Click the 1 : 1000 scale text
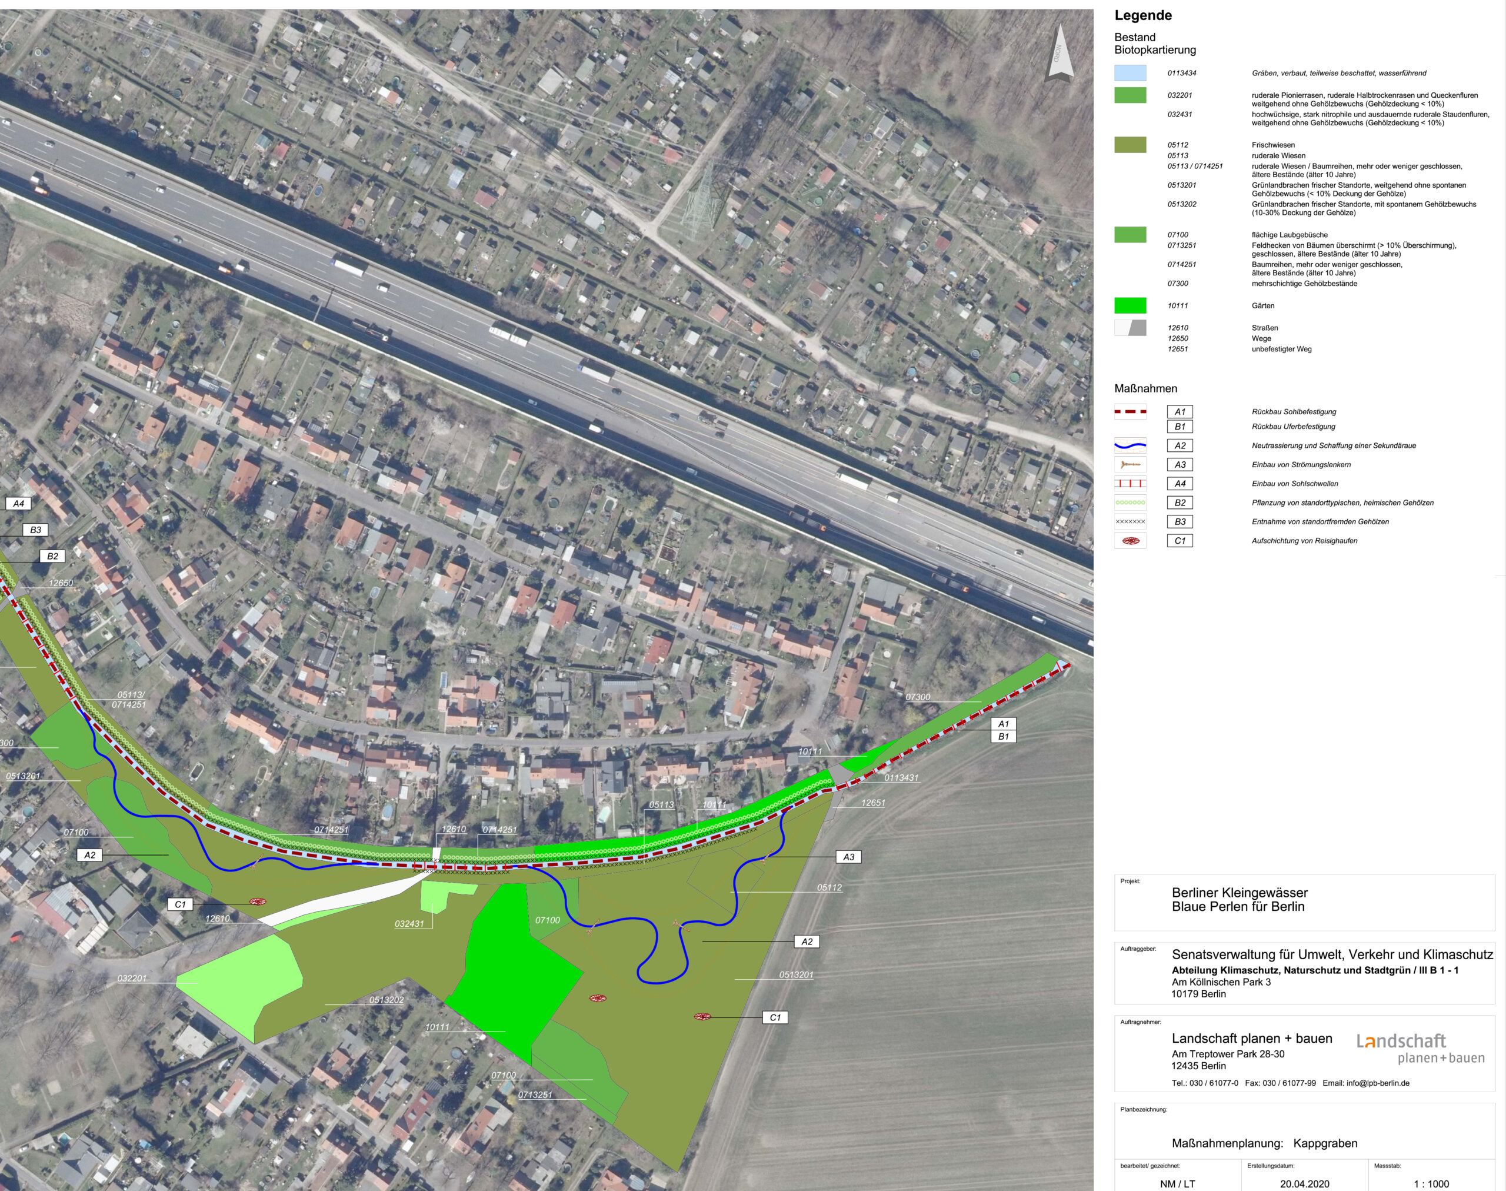The image size is (1506, 1191). tap(1431, 1184)
